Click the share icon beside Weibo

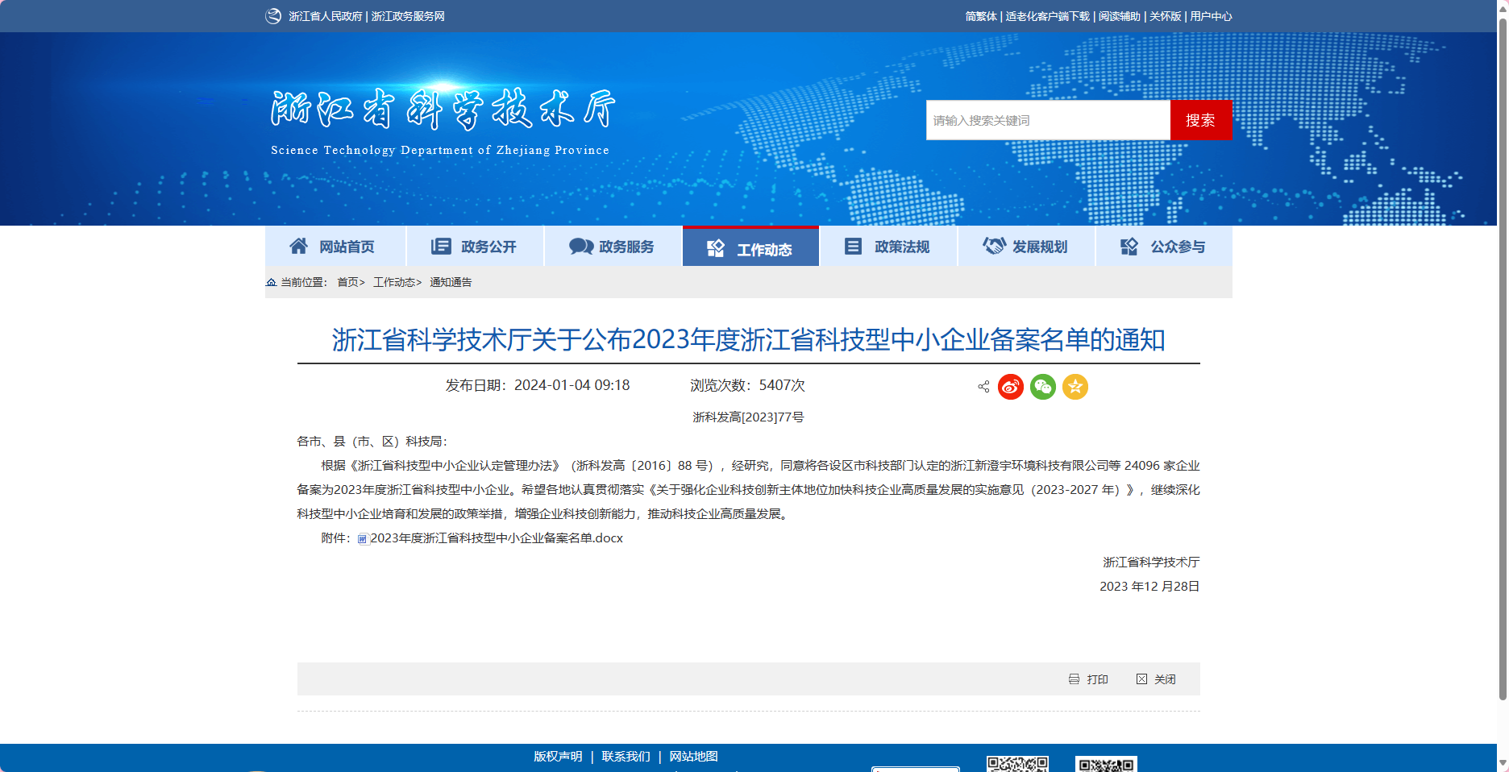point(983,387)
